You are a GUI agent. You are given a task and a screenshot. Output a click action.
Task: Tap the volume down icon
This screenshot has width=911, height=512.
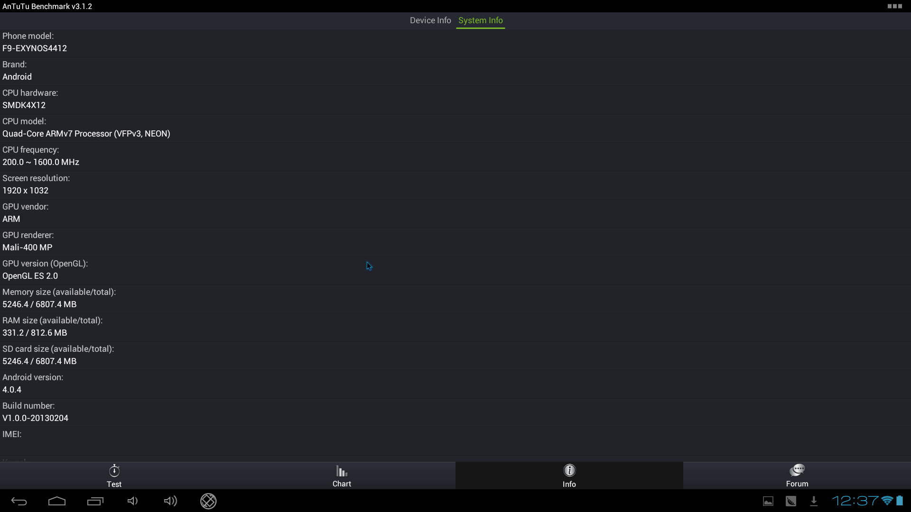point(132,500)
